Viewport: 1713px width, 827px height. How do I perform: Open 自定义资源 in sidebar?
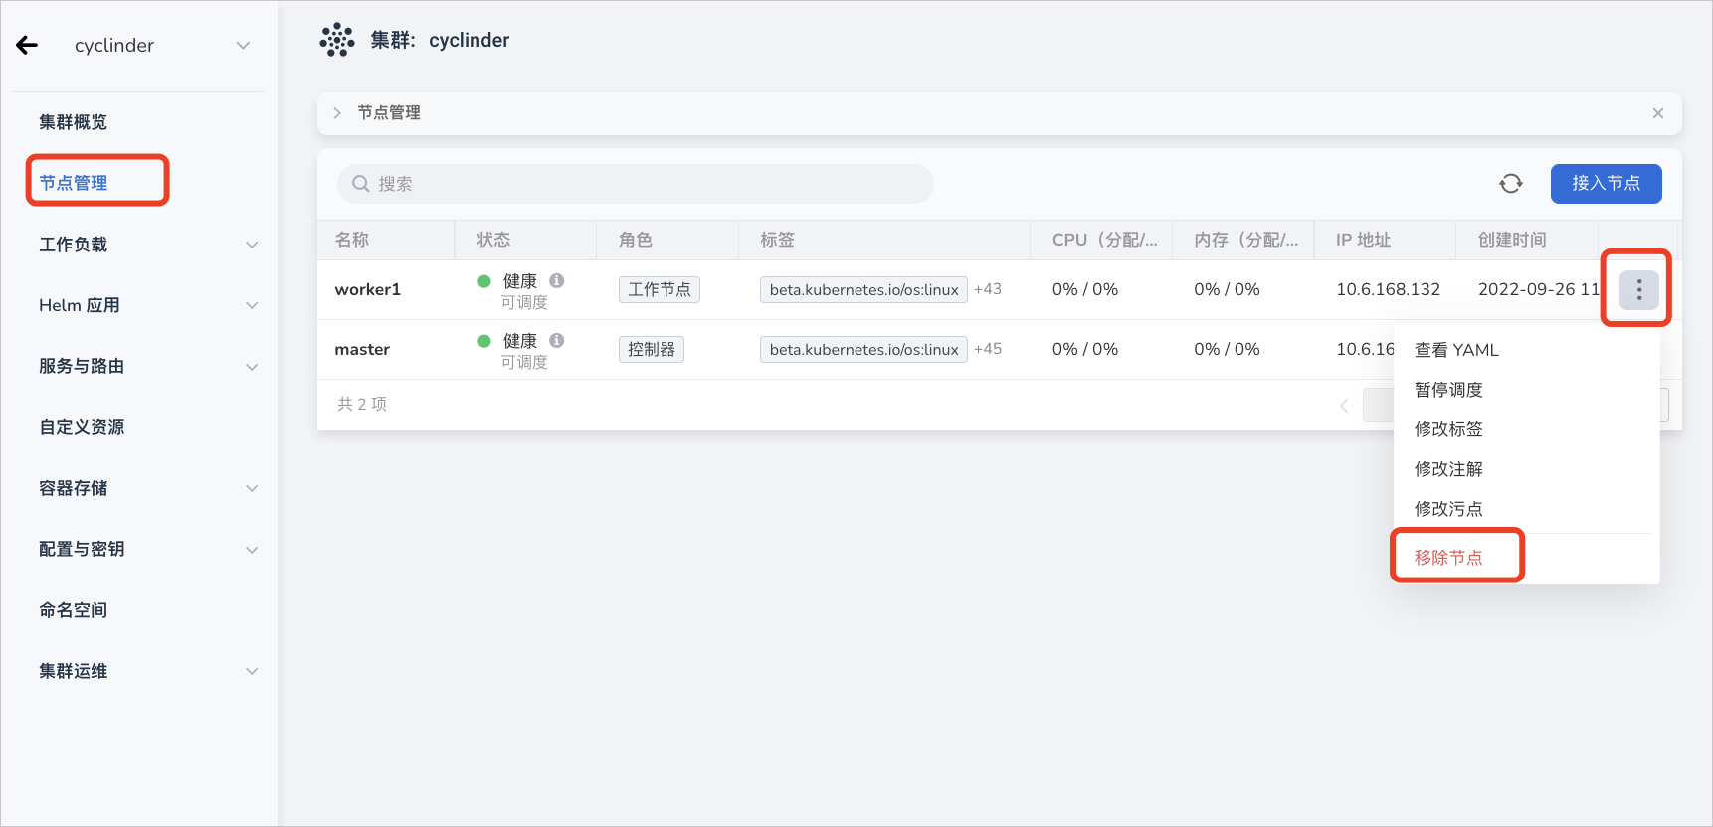[82, 427]
